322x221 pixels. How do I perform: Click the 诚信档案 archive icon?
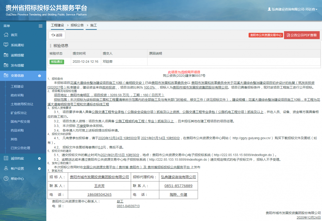[6, 158]
